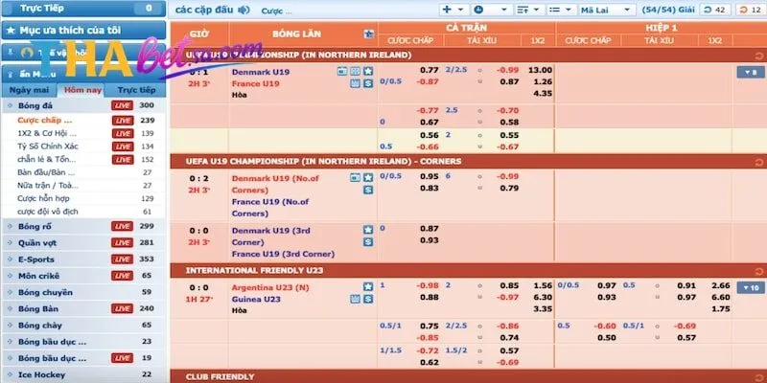Screen dimensions: 767x383
Task: Expand the blue +8 more bets button
Action: (750, 72)
